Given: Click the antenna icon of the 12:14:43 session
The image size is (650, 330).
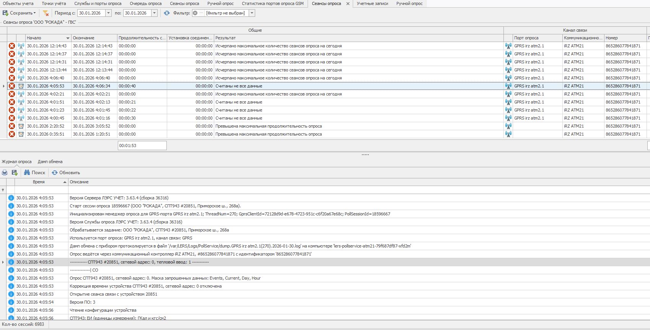Looking at the screenshot, I should (21, 46).
